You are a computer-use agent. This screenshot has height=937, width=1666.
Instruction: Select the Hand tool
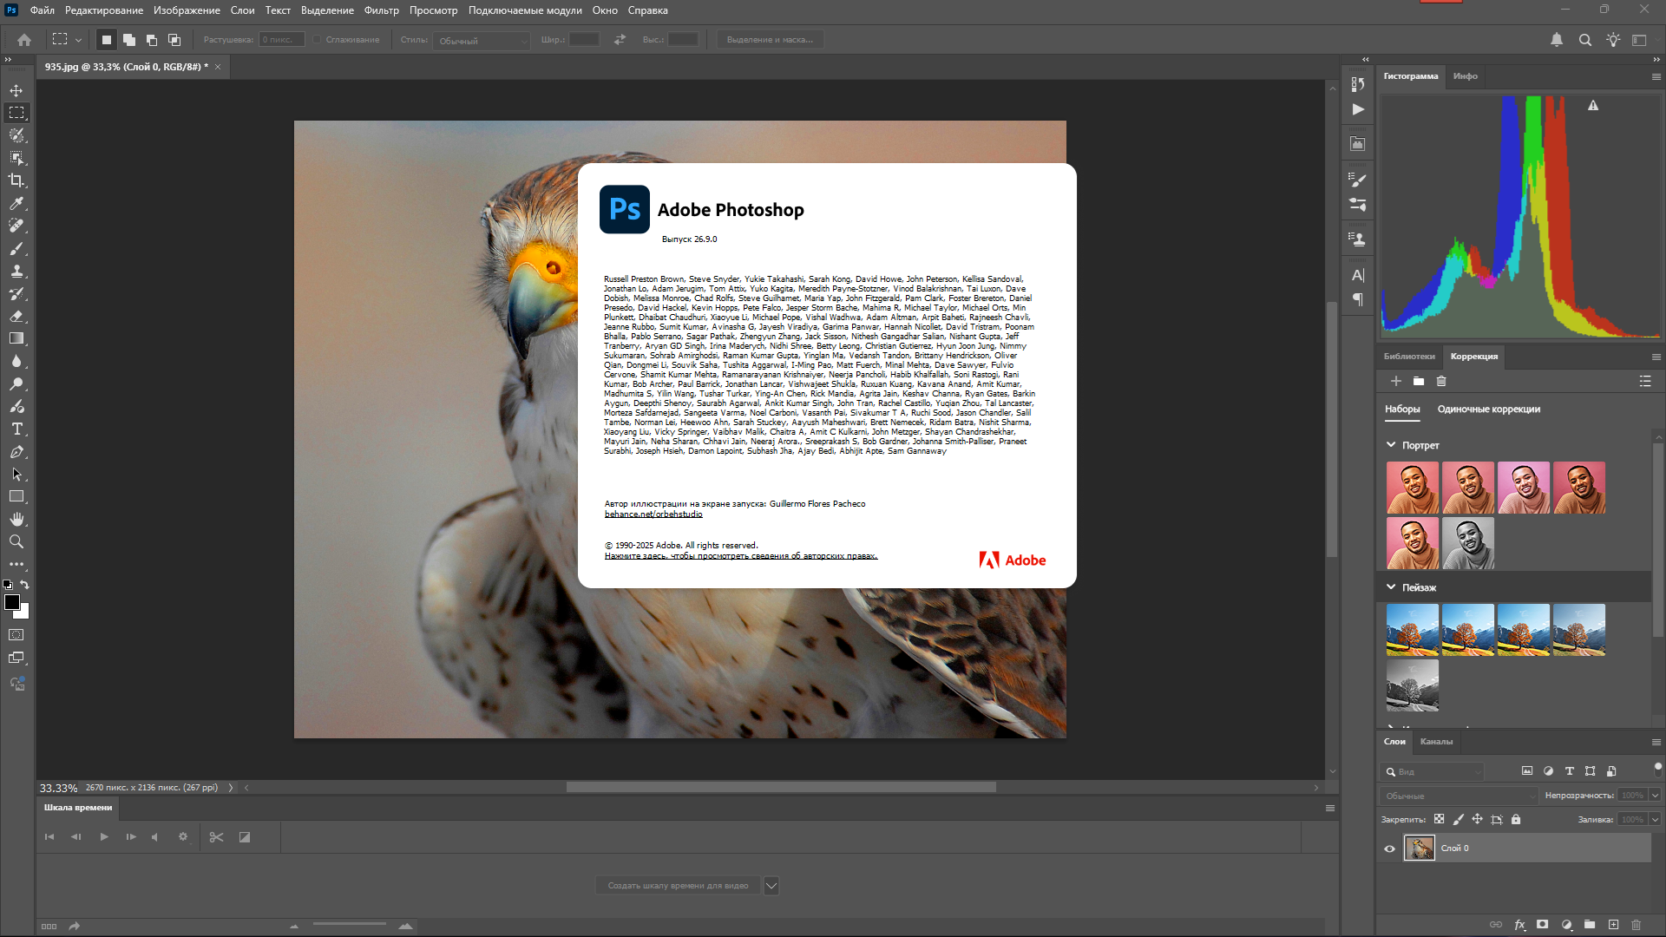pyautogui.click(x=16, y=519)
